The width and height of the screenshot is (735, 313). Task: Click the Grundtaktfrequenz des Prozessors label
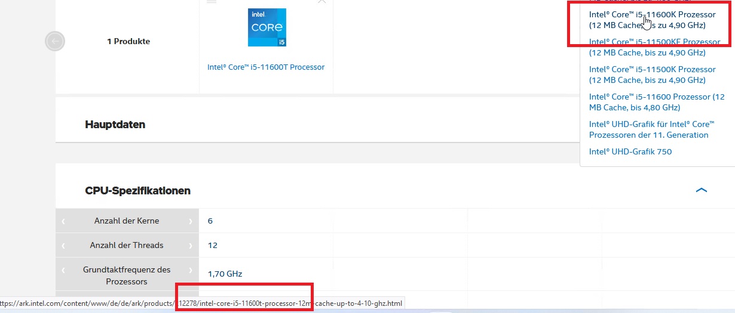point(127,275)
